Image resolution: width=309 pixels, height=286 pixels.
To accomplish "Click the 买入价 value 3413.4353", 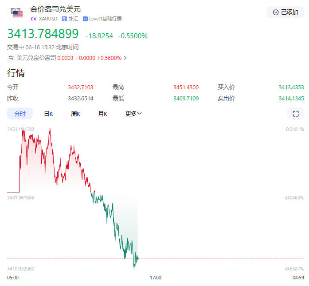I will tap(291, 87).
